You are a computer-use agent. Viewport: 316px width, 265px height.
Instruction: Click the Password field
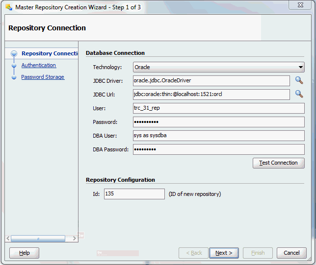tap(219, 122)
